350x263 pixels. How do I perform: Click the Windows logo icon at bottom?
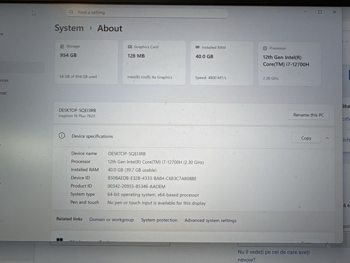pos(60,240)
